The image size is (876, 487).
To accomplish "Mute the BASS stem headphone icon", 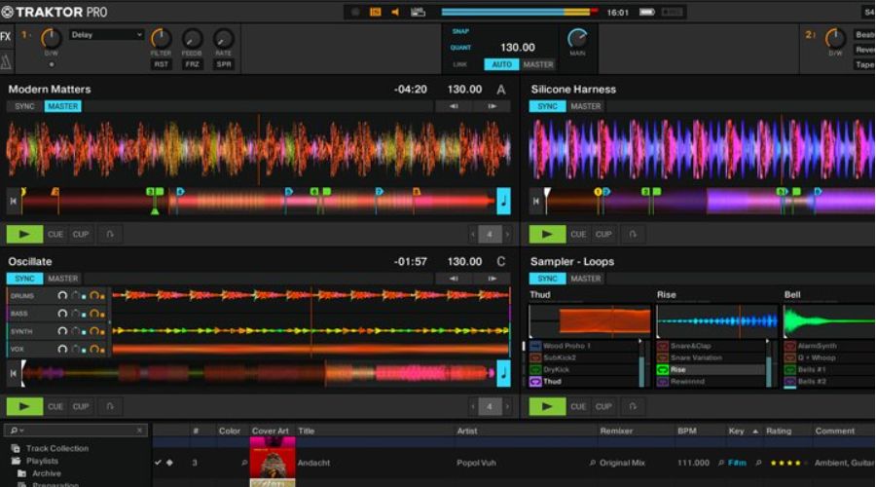I will tap(62, 314).
